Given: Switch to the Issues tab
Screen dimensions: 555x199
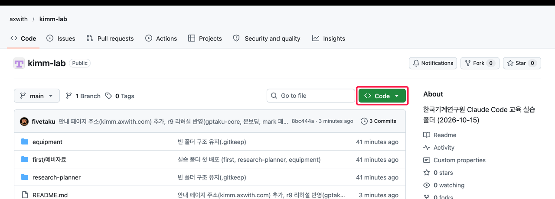Looking at the screenshot, I should 61,39.
